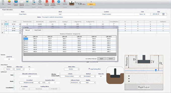Click the L/B=1.0 column header
This screenshot has width=171, height=93.
(x=35, y=37)
